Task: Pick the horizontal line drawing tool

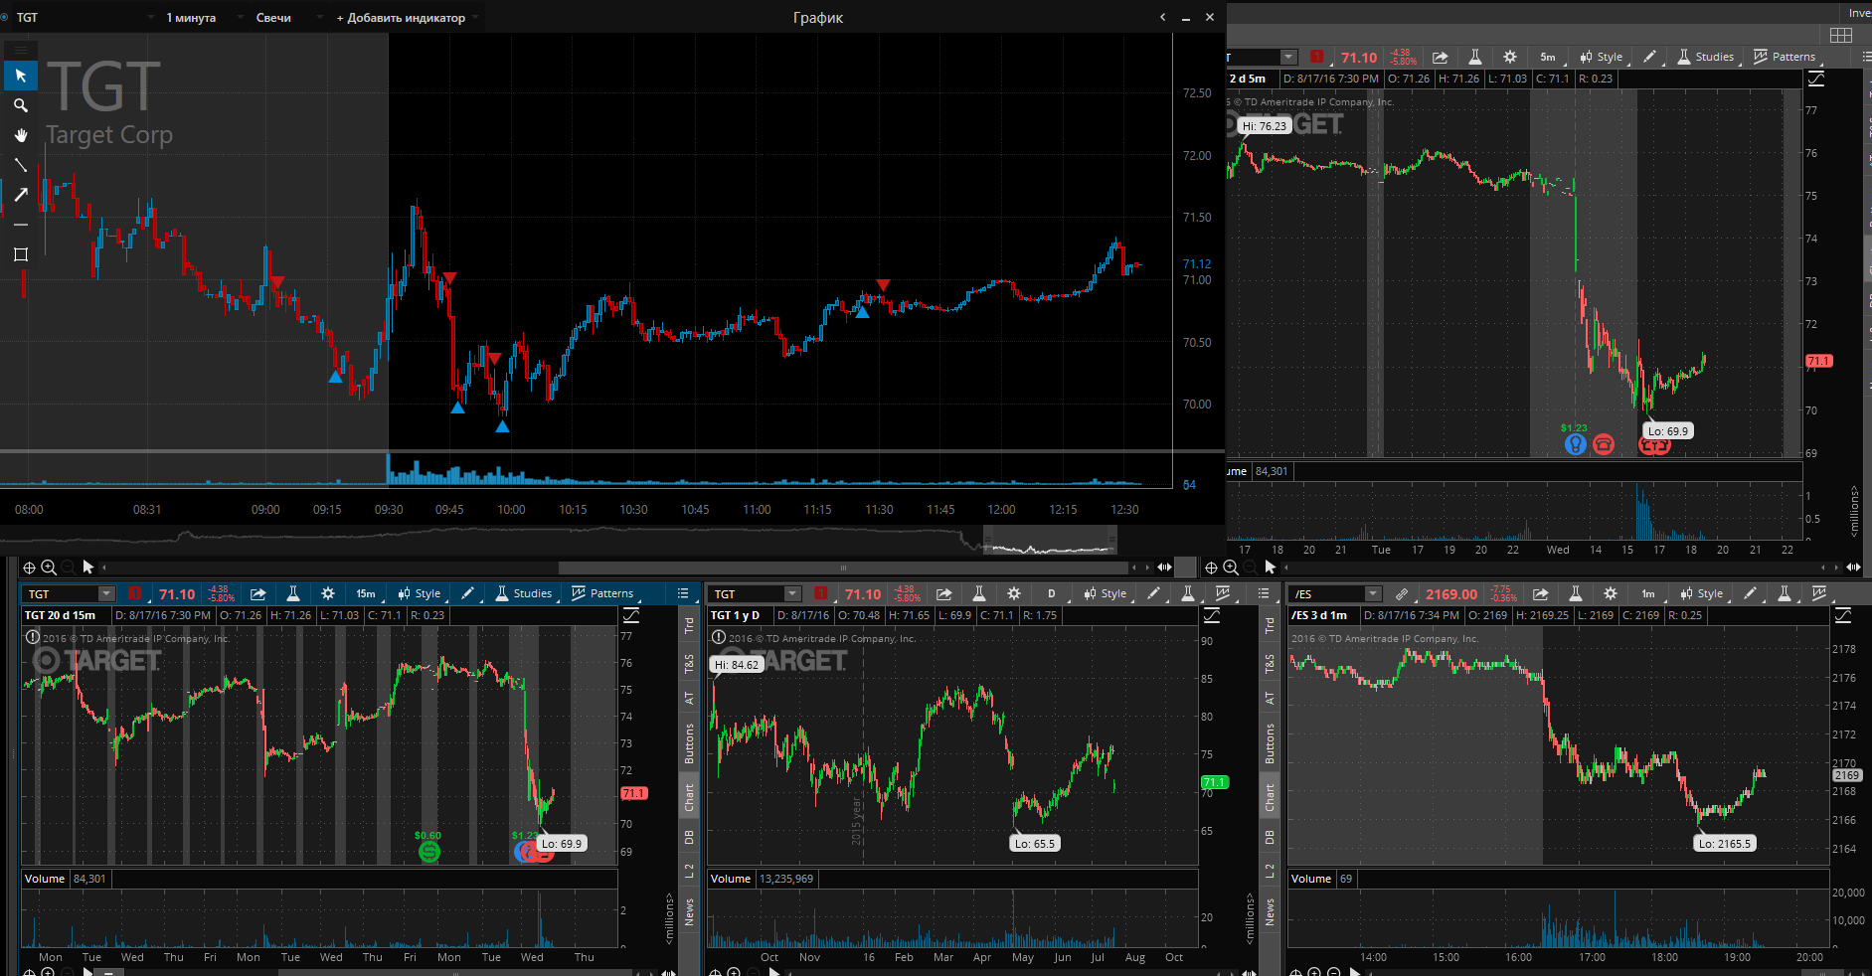Action: click(20, 225)
